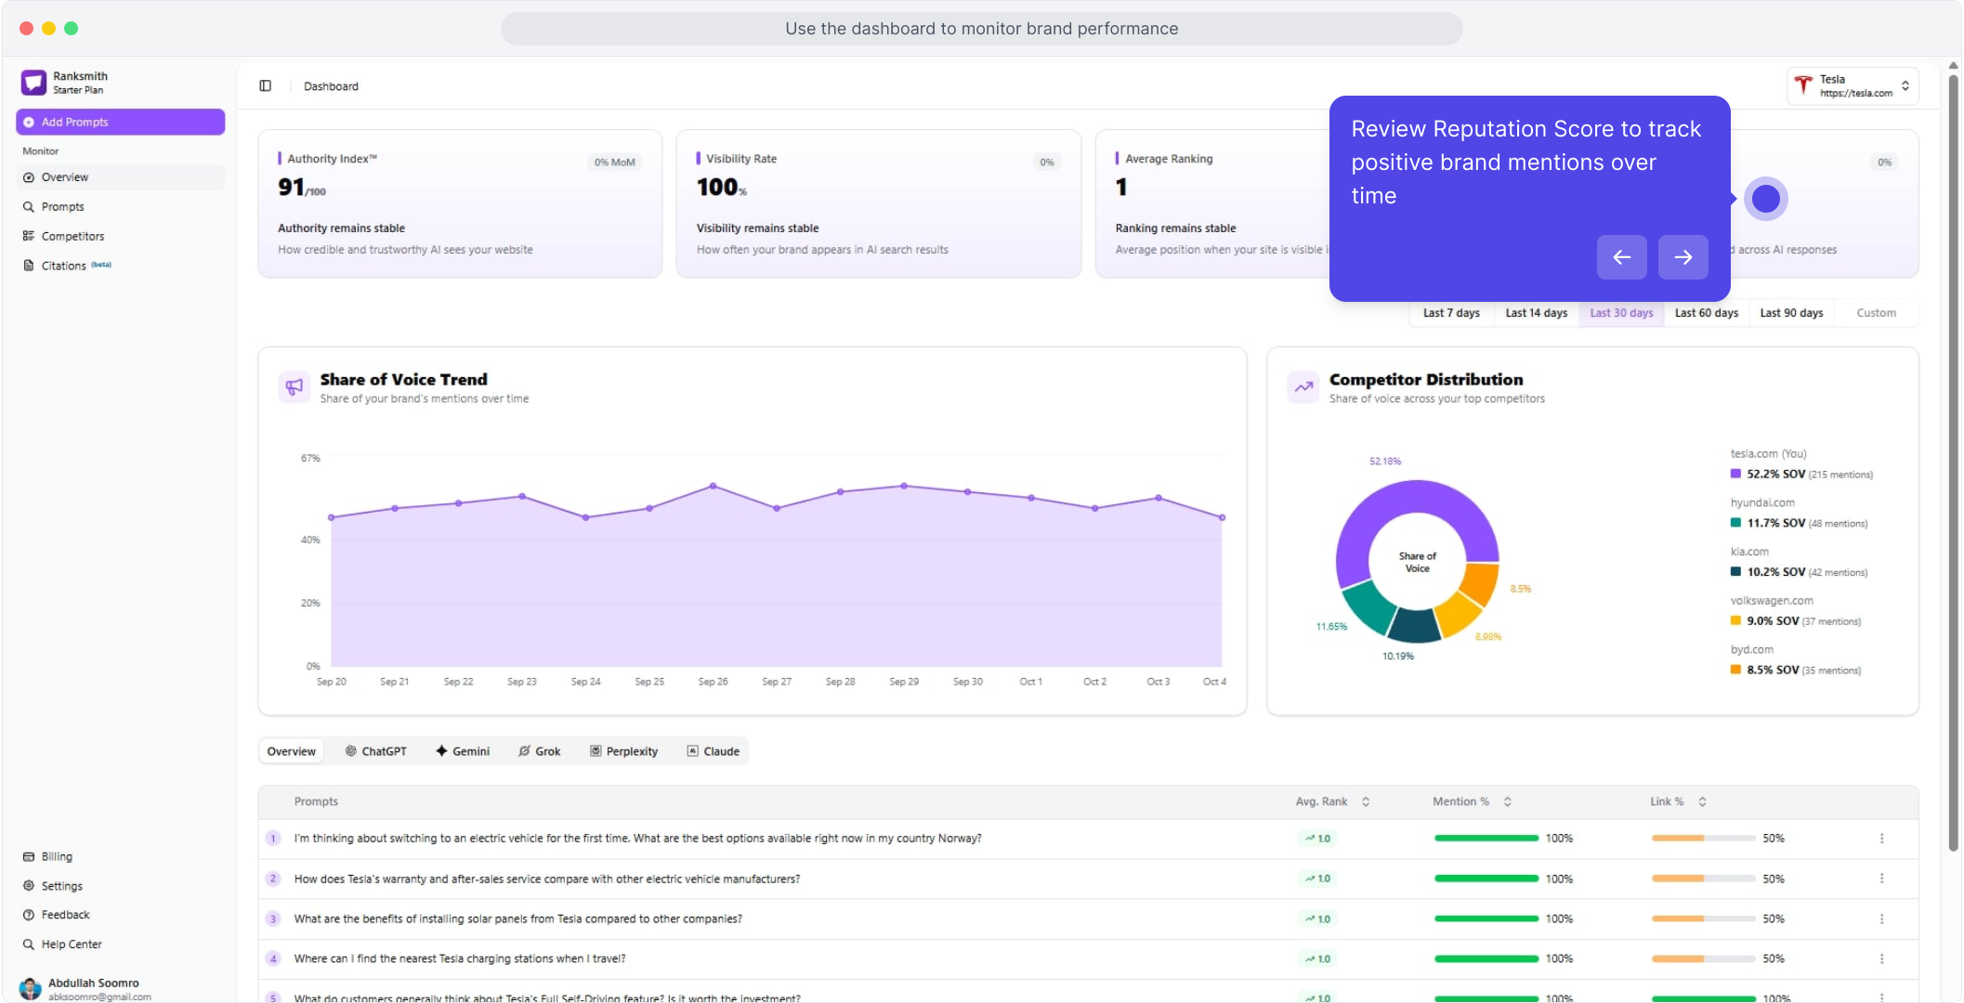The image size is (1964, 1003).
Task: Select the Last 90 days range
Action: click(x=1790, y=313)
